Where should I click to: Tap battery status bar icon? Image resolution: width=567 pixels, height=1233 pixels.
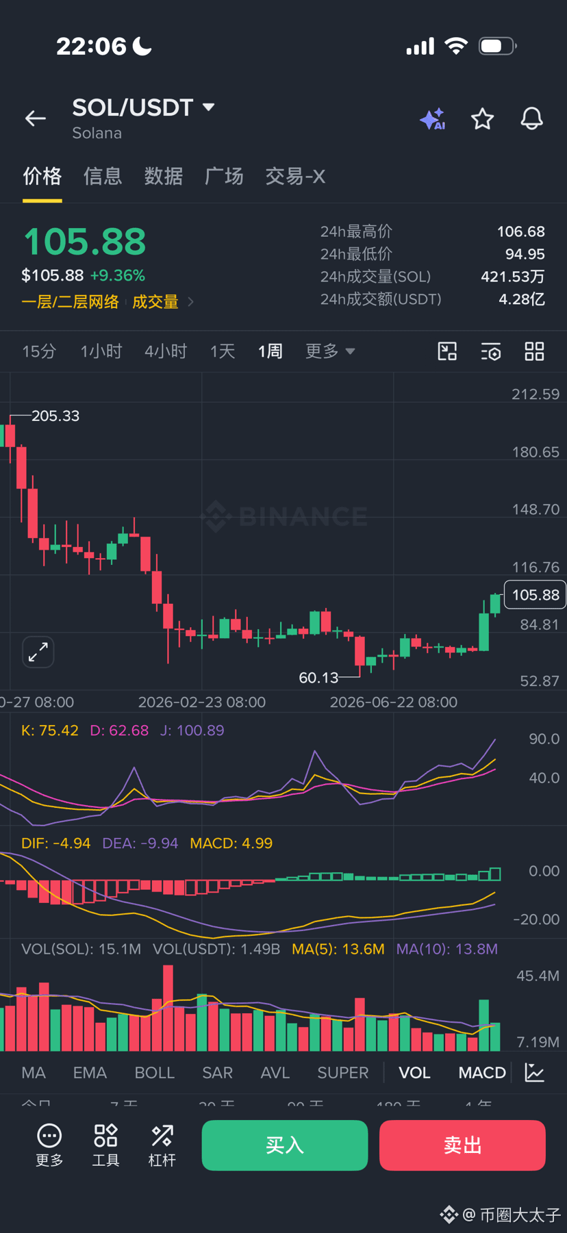coord(498,46)
